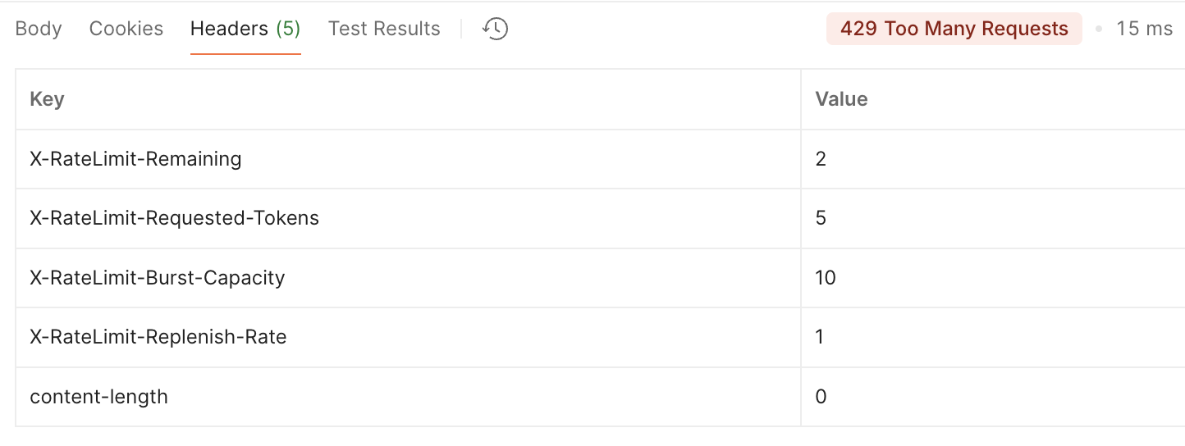This screenshot has height=446, width=1185.
Task: Click the value 10 for Burst-Capacity
Action: (826, 278)
